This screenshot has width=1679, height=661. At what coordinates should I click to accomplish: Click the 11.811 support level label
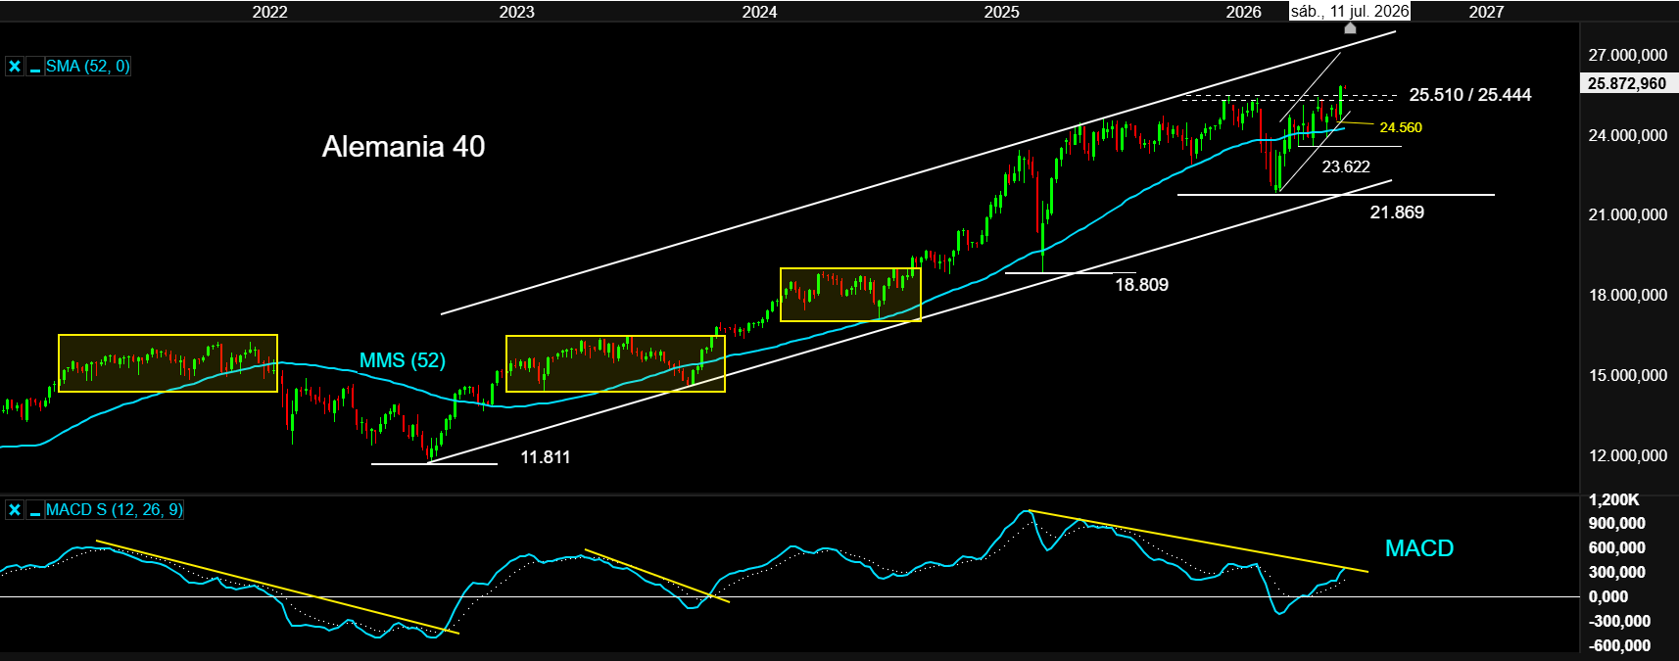click(x=545, y=457)
